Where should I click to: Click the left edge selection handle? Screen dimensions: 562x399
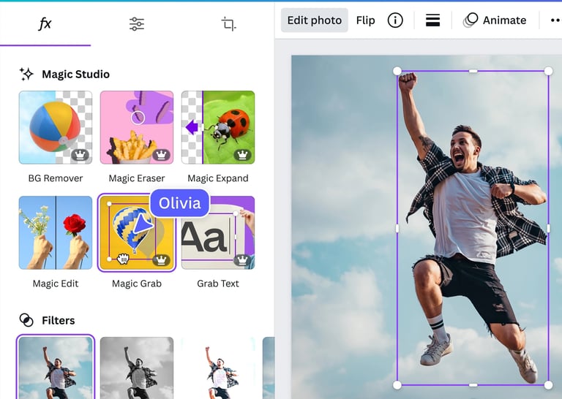click(x=397, y=228)
